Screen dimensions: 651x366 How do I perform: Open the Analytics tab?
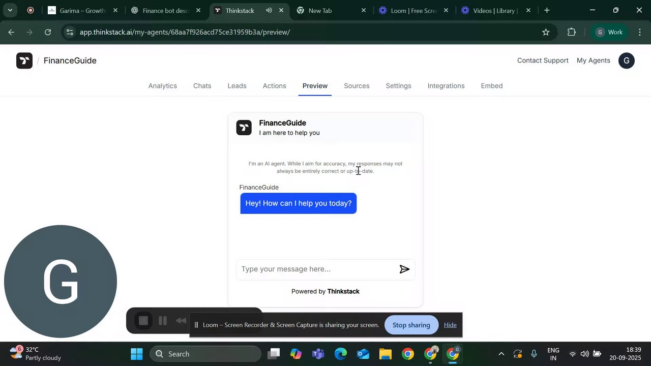pyautogui.click(x=163, y=86)
